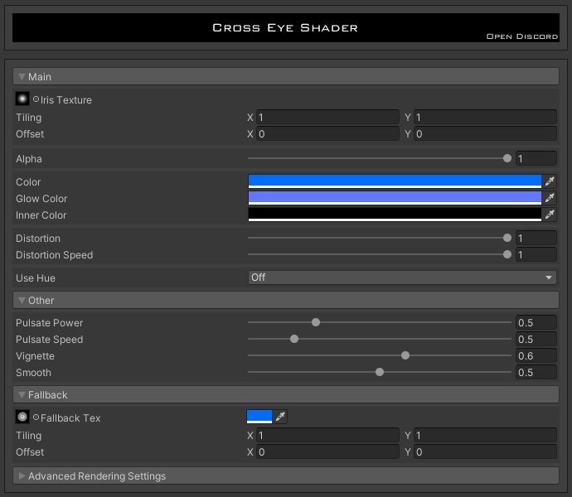Viewport: 572px width, 497px height.
Task: Click the Fallback Tex eyedropper icon
Action: click(280, 417)
